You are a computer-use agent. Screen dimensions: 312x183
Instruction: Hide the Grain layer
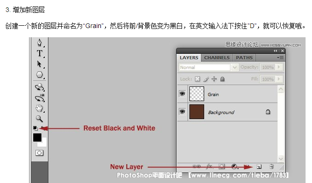click(182, 93)
